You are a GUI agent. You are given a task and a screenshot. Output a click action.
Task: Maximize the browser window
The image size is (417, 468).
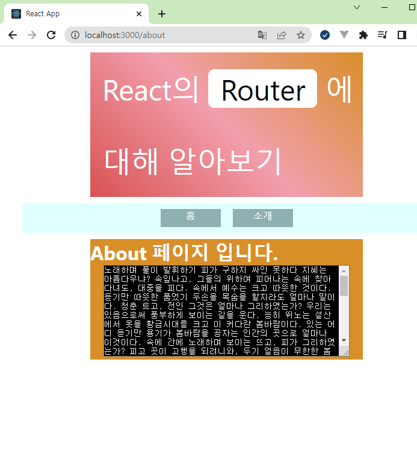412,7
